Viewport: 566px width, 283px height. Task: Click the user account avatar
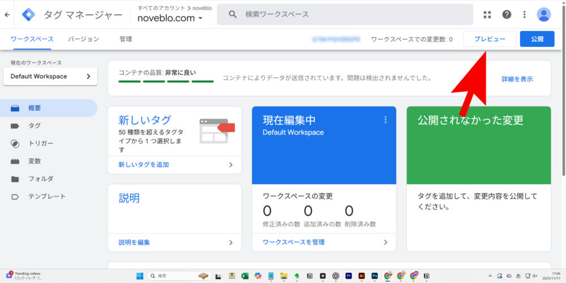(544, 15)
